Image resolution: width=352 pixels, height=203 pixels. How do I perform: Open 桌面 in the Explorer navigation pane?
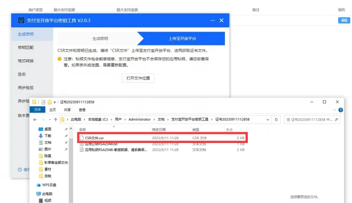(48, 129)
